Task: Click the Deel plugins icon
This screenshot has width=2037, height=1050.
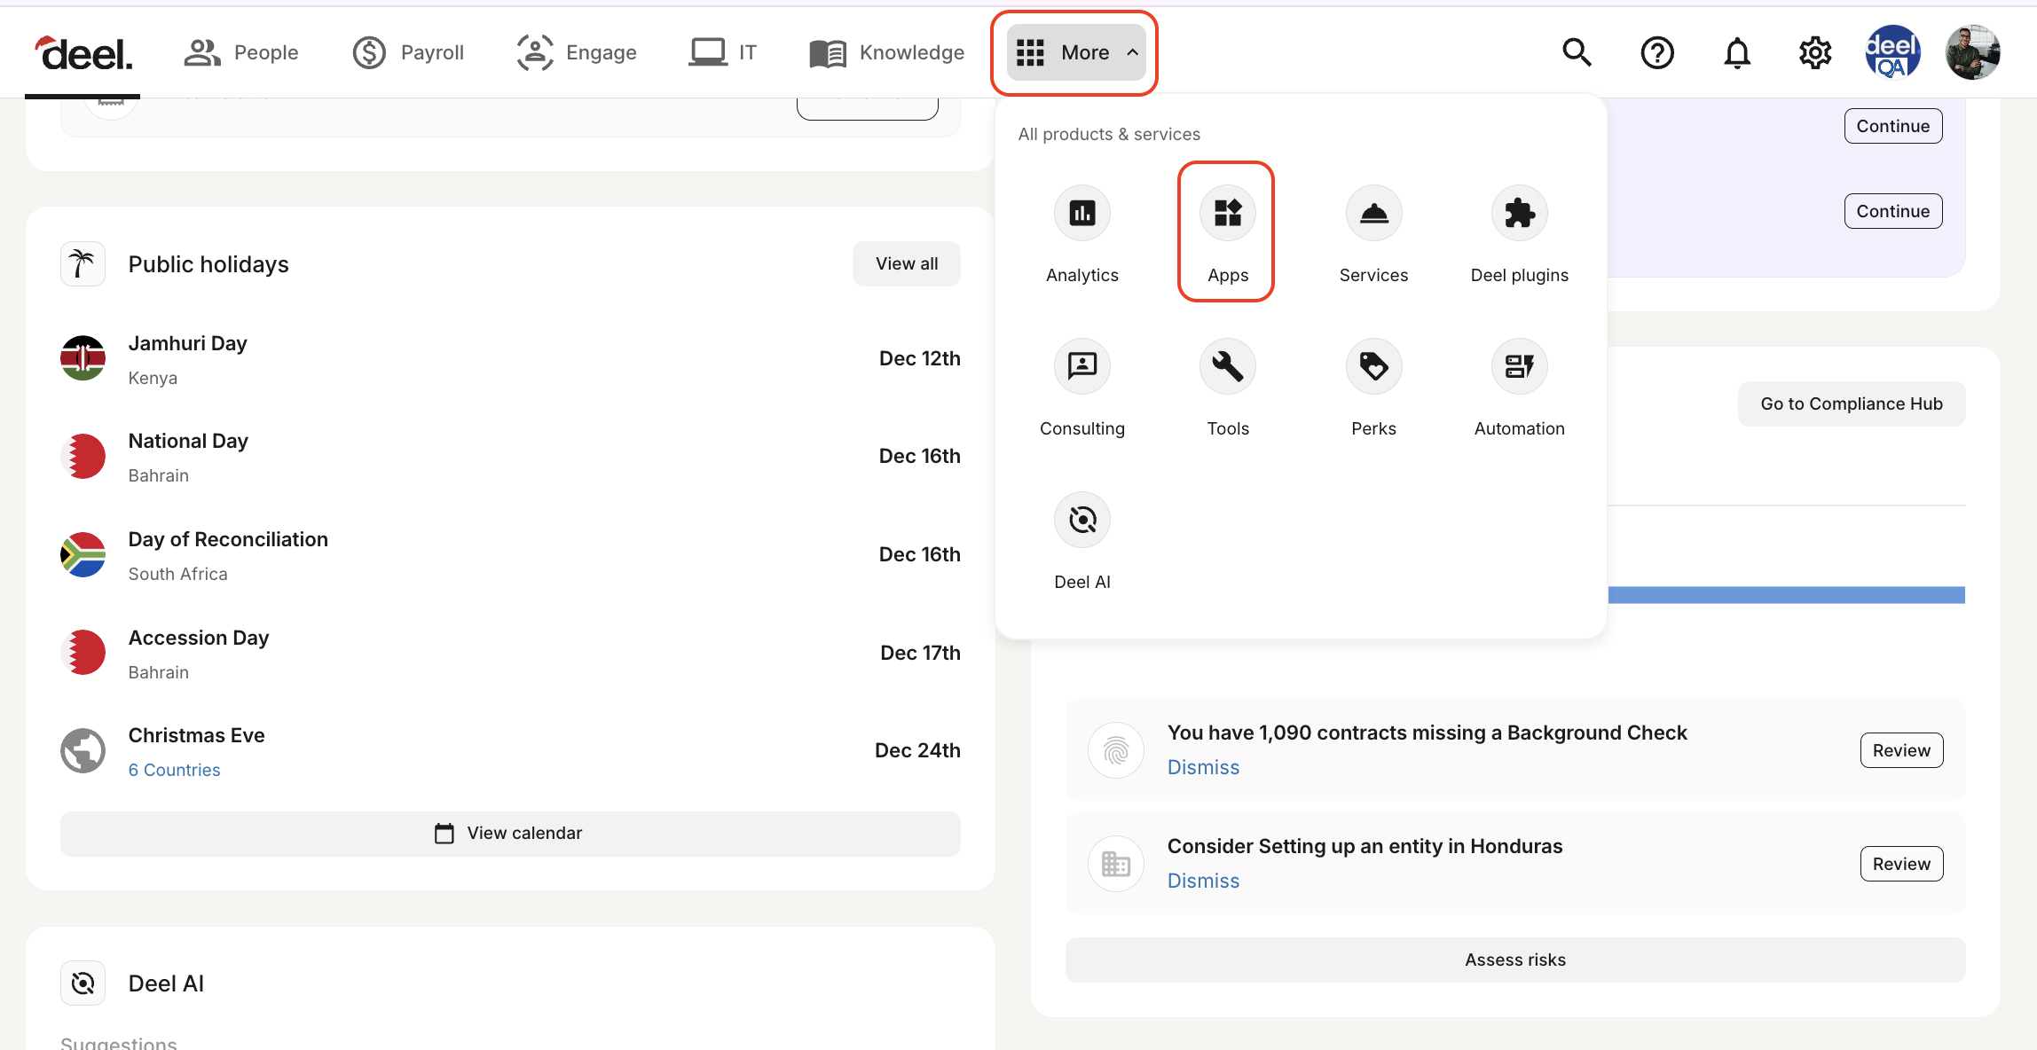Action: click(x=1519, y=213)
